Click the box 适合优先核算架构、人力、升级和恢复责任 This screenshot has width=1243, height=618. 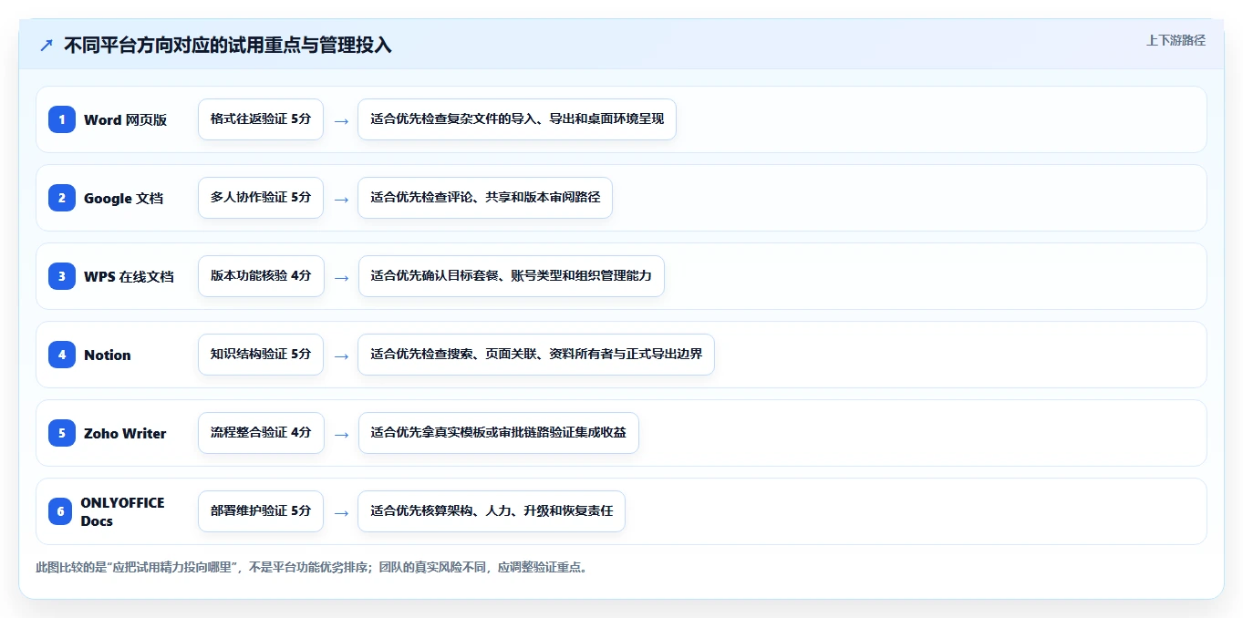click(x=492, y=511)
